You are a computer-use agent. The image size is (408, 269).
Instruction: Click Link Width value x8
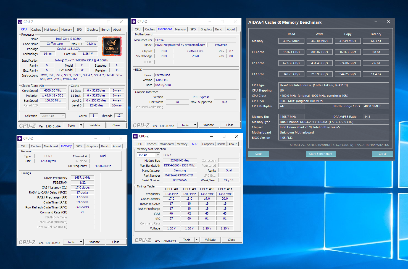(177, 102)
